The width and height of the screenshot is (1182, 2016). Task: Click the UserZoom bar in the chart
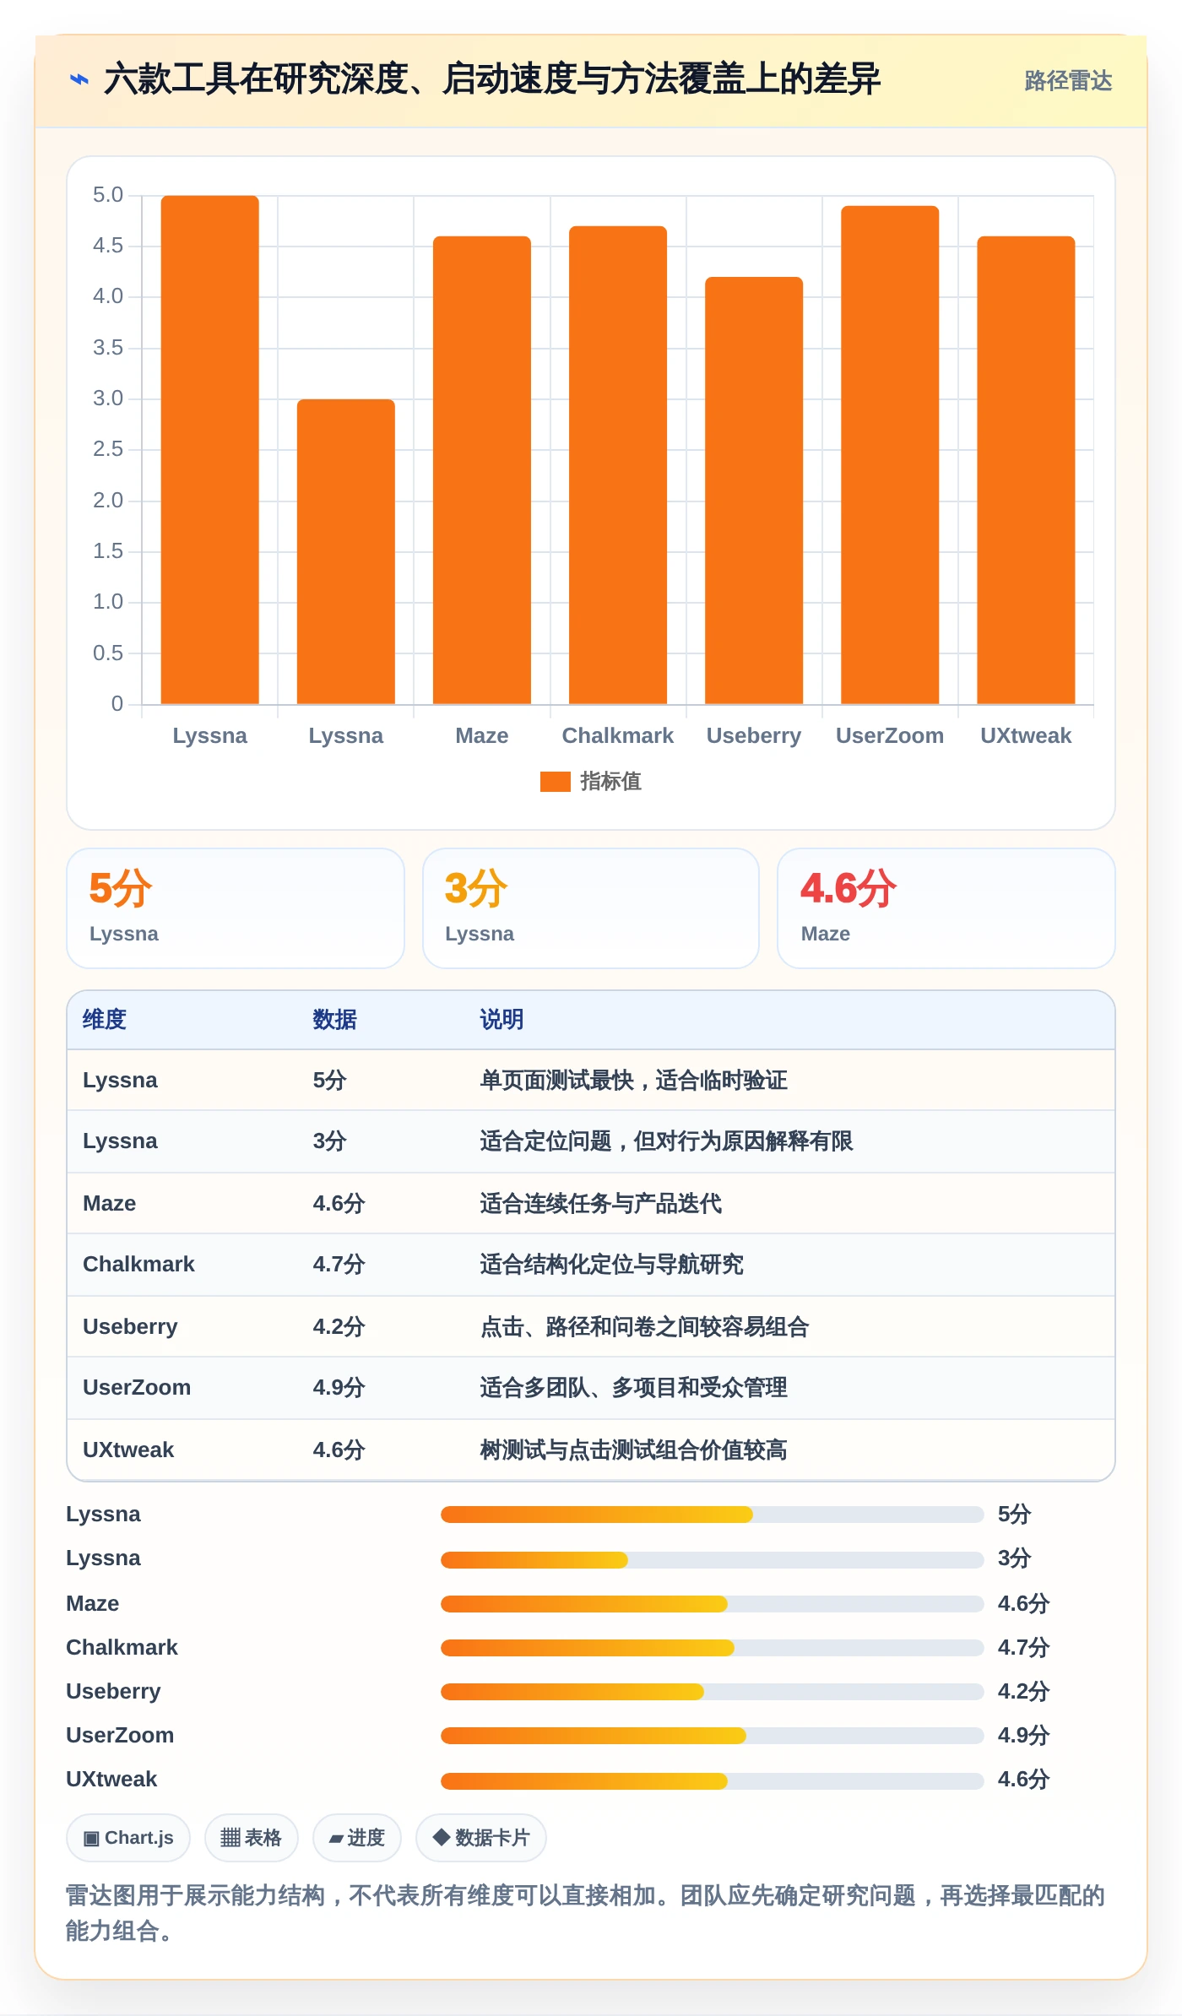click(x=890, y=455)
